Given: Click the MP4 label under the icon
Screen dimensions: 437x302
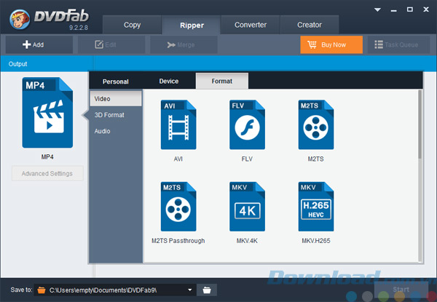Looking at the screenshot, I should pyautogui.click(x=47, y=157).
